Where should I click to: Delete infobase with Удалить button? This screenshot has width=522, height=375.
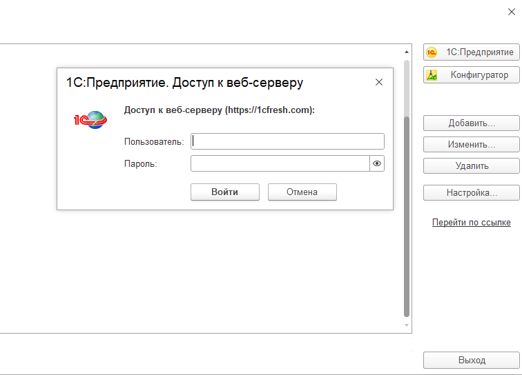[x=471, y=165]
